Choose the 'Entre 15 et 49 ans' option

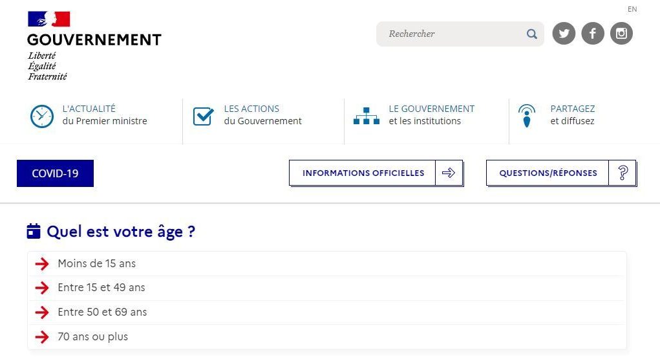(x=101, y=287)
